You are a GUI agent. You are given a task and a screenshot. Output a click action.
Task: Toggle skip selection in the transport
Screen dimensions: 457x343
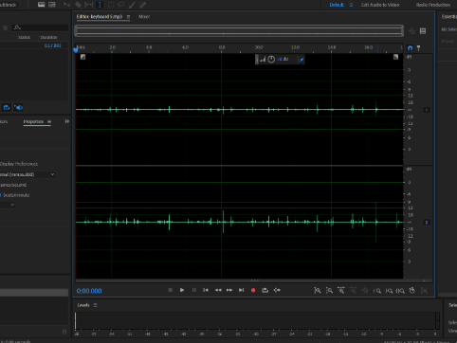coord(277,290)
